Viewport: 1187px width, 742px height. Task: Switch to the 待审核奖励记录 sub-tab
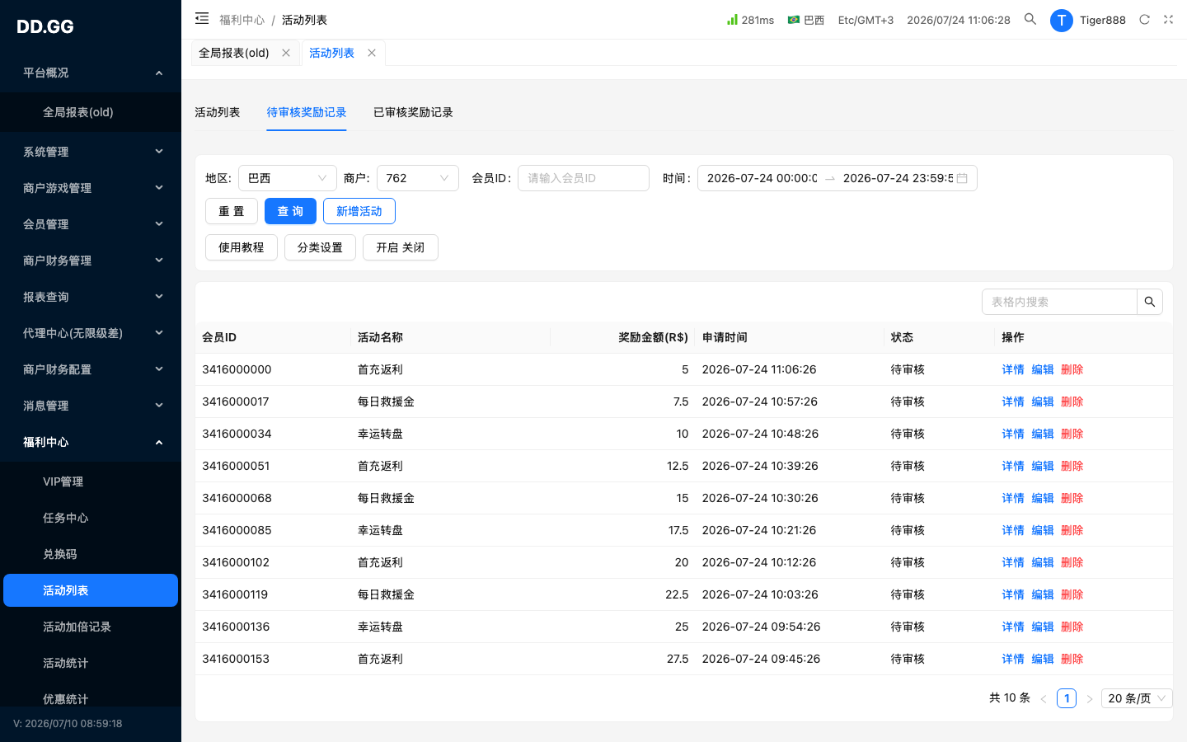[x=307, y=112]
